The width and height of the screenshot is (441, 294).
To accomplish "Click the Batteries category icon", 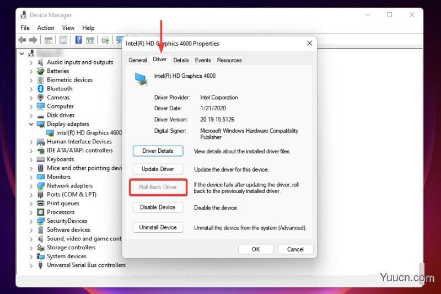I will [x=40, y=71].
